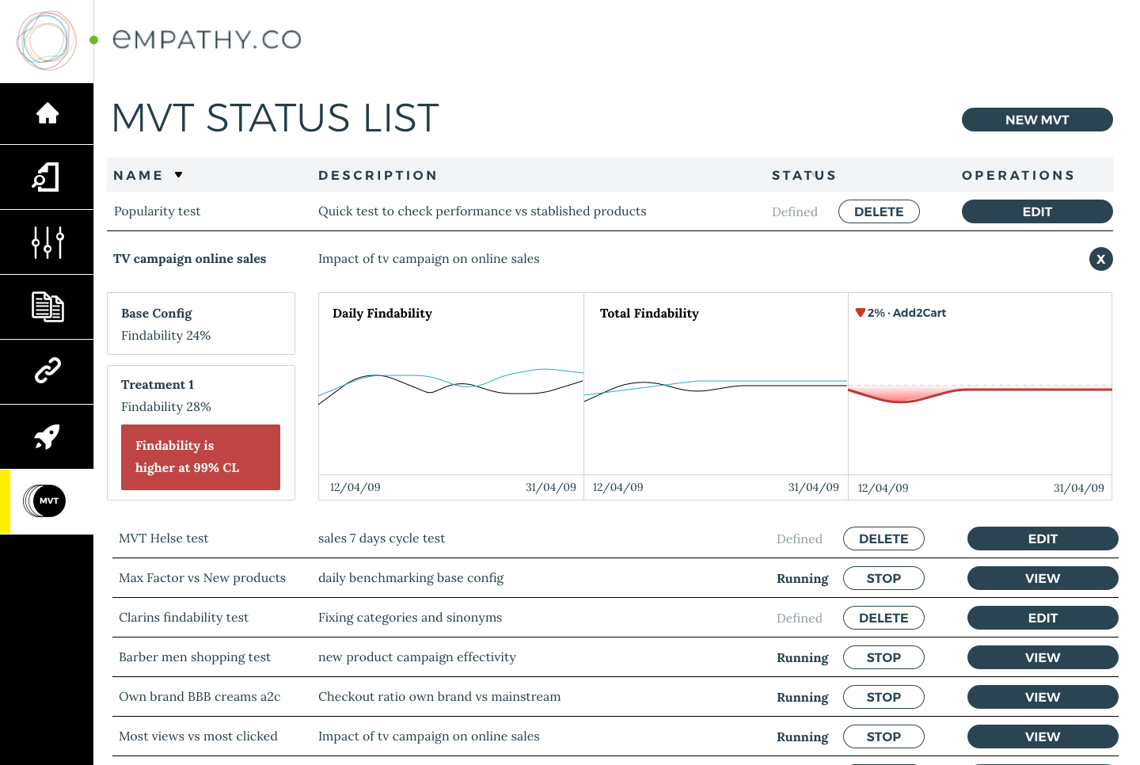1140x765 pixels.
Task: Sort by Name column arrow
Action: click(178, 175)
